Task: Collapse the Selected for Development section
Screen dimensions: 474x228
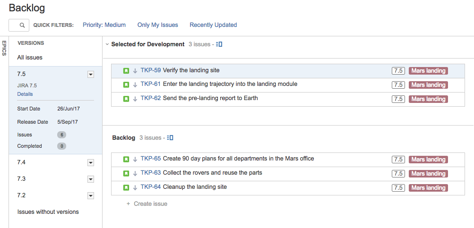Action: [x=107, y=44]
